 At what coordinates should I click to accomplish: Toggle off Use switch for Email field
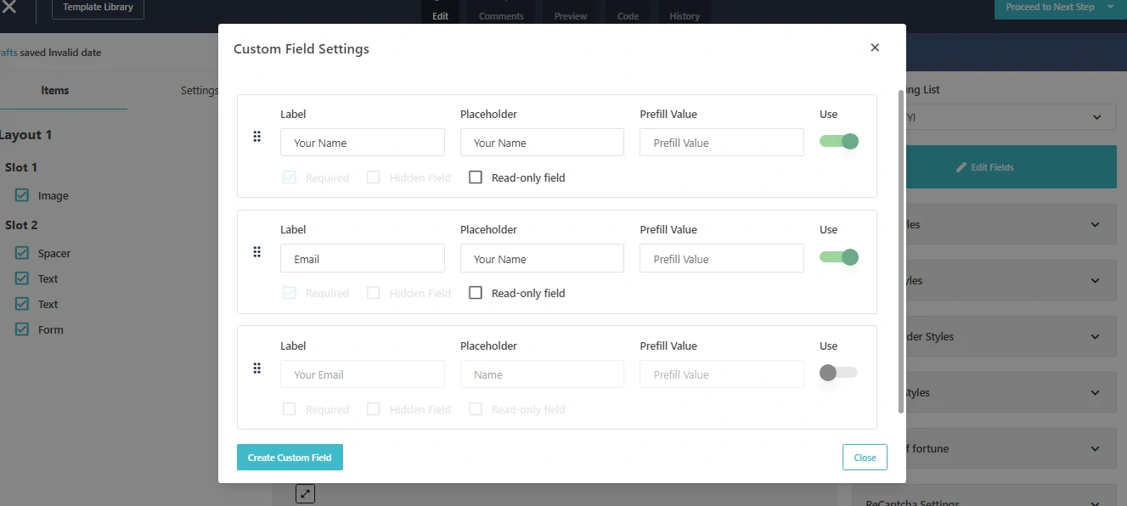pyautogui.click(x=839, y=257)
